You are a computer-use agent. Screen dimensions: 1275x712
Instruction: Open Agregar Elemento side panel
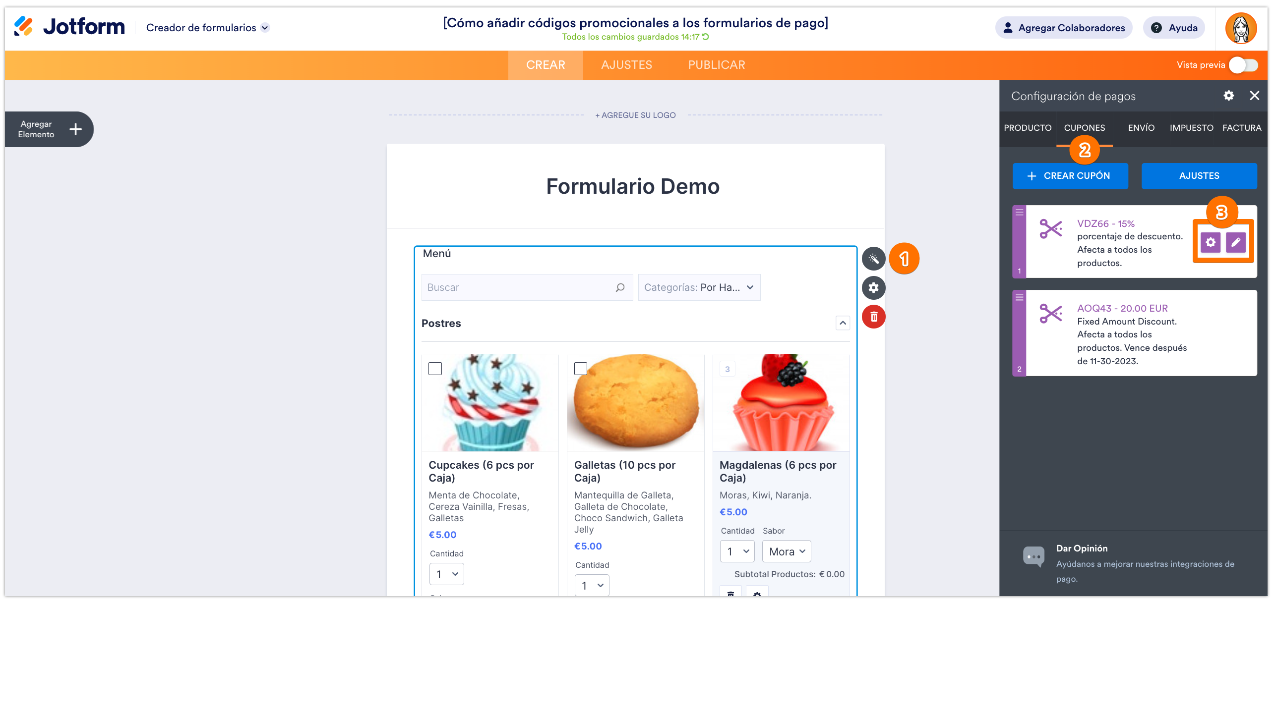point(49,129)
